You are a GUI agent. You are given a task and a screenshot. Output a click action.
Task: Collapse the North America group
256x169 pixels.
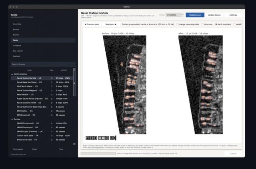pos(12,74)
